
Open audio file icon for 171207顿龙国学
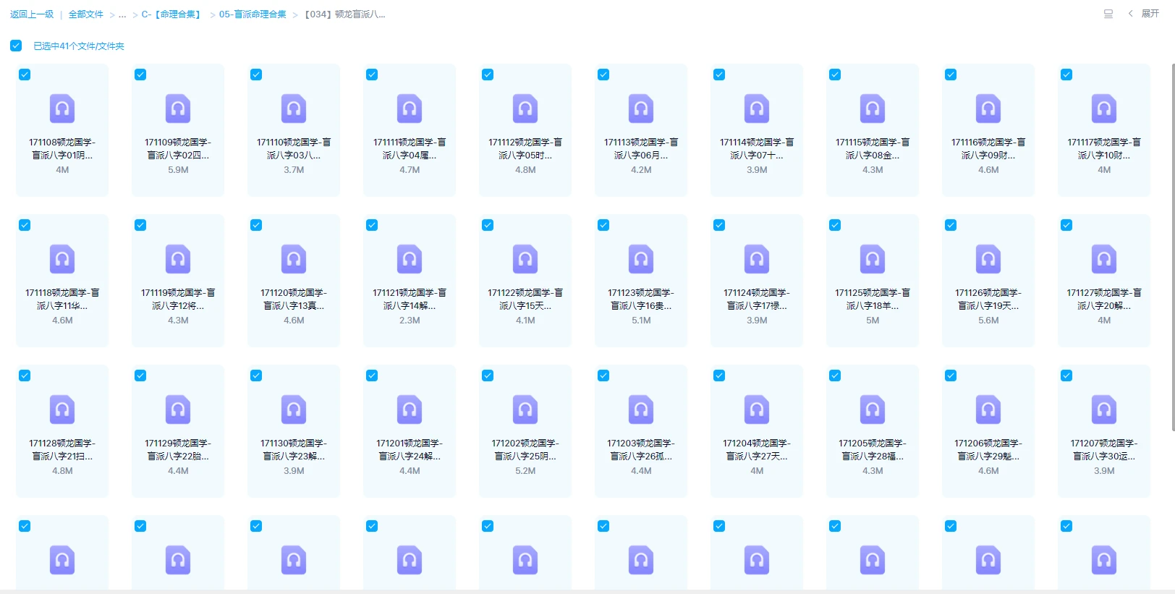point(1104,410)
